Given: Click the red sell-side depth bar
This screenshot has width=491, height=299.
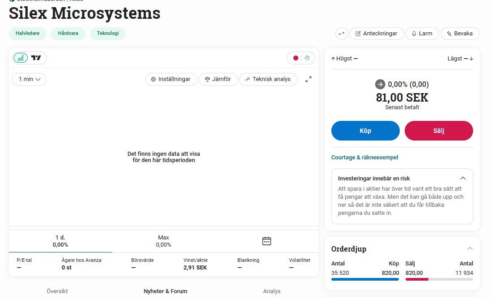Looking at the screenshot, I should coord(417,279).
